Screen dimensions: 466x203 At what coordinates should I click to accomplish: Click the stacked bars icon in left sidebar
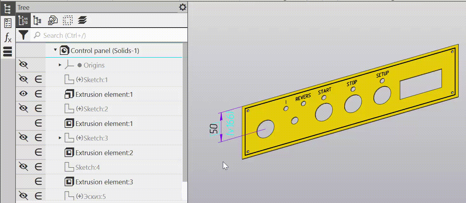coord(8,51)
